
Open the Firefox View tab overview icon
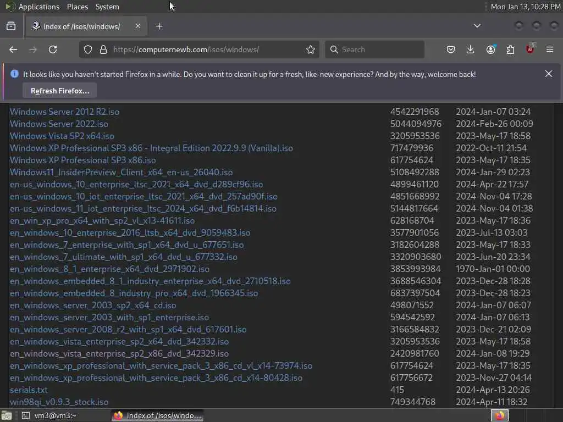(x=11, y=26)
